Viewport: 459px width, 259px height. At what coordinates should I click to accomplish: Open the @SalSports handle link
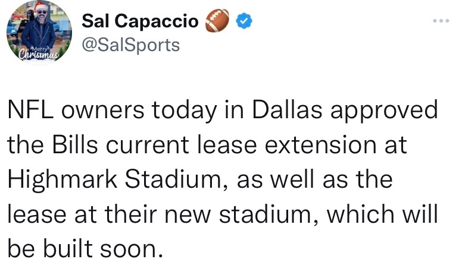coord(130,45)
